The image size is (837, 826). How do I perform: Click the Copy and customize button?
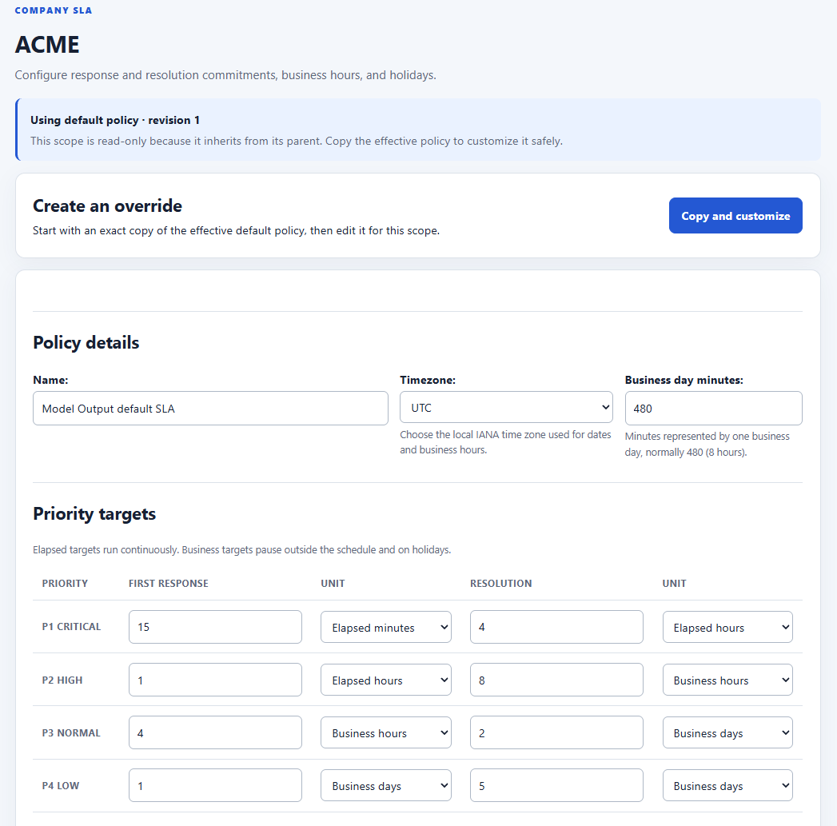pyautogui.click(x=735, y=216)
